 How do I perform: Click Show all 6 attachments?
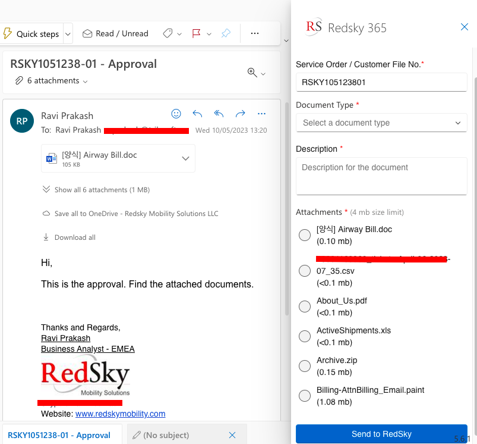tap(102, 190)
